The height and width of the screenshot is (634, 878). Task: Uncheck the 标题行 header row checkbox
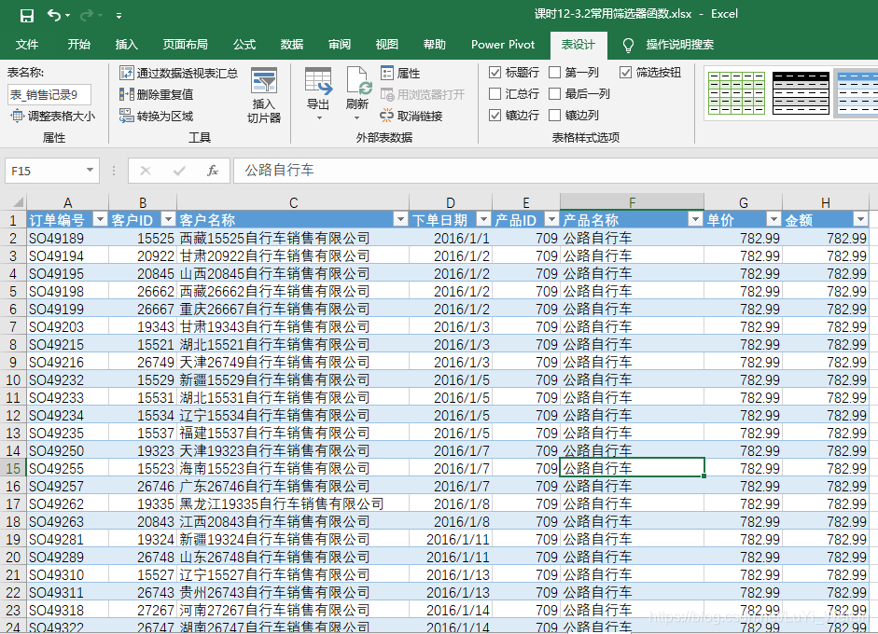click(495, 72)
